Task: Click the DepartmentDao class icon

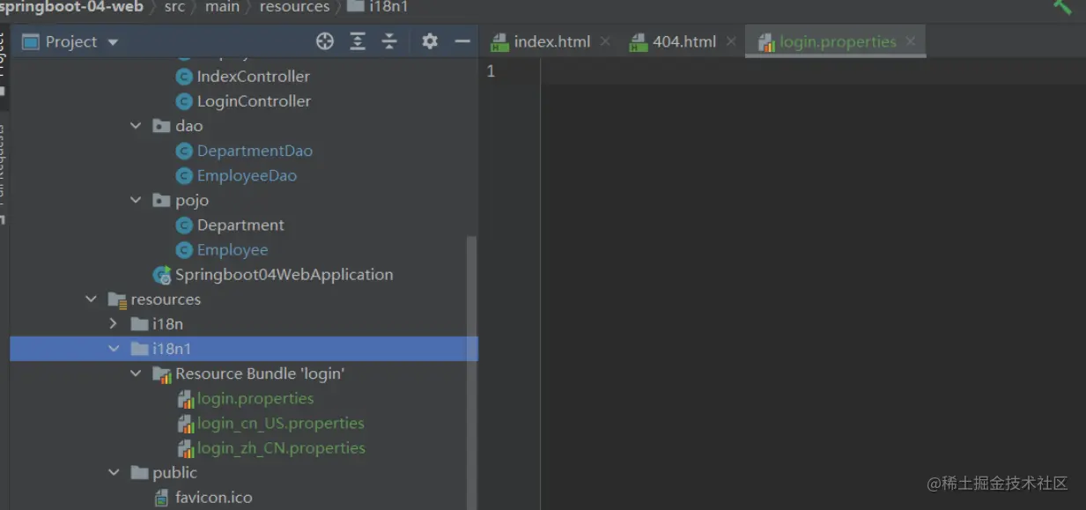Action: tap(184, 151)
